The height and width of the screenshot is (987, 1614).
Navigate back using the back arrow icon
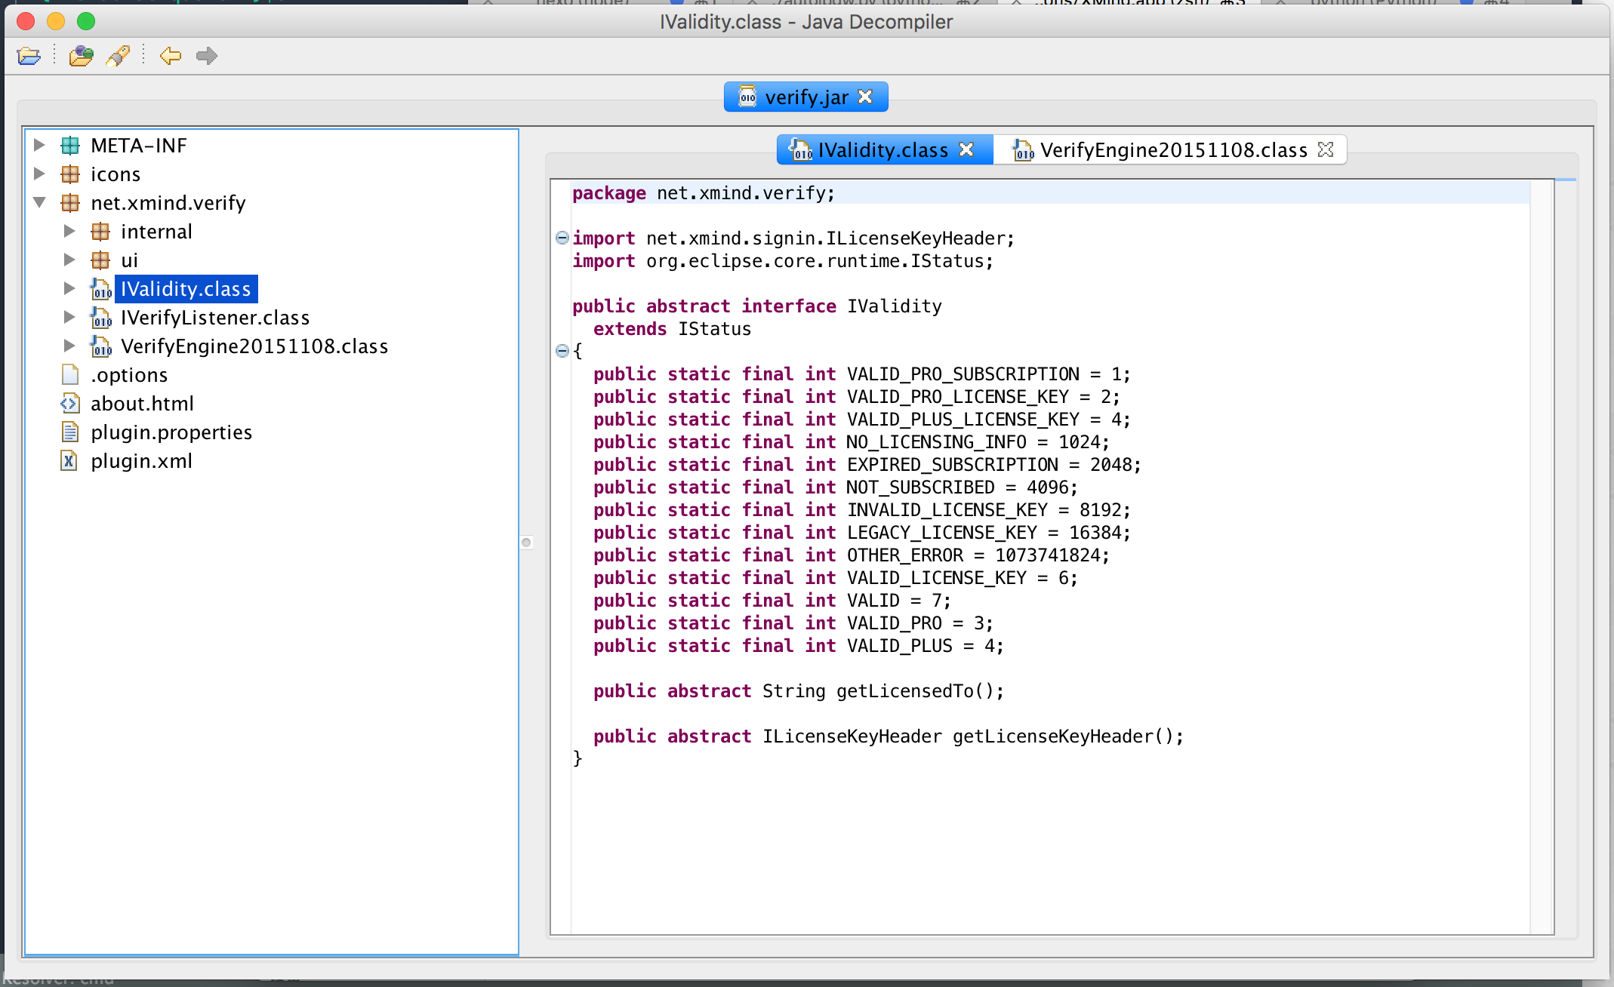(x=171, y=56)
